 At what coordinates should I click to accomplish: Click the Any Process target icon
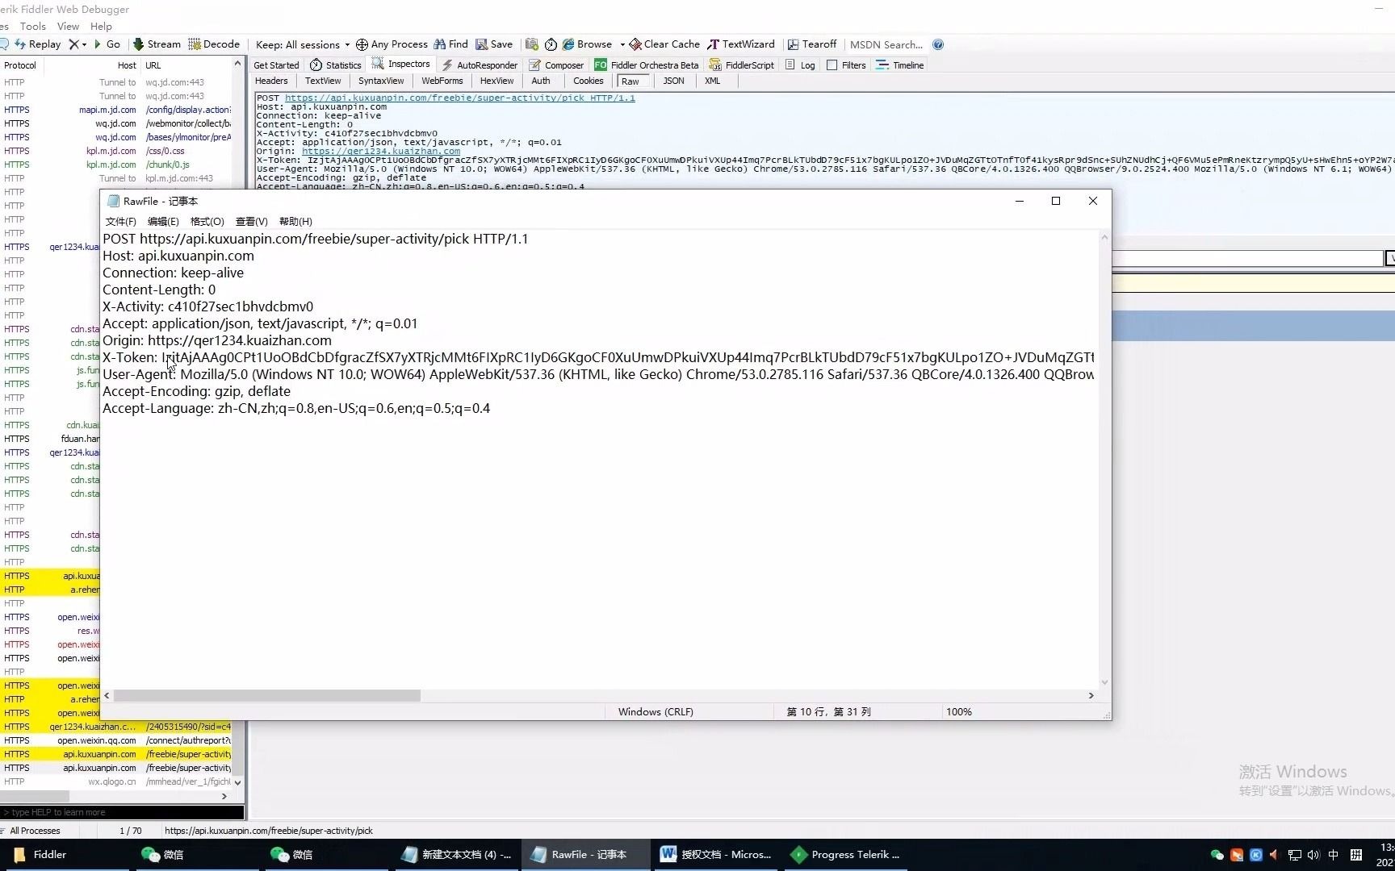pos(362,44)
